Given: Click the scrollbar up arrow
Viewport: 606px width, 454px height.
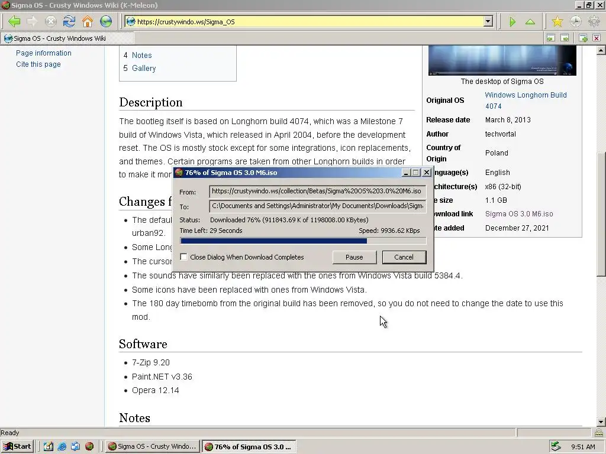Looking at the screenshot, I should [601, 50].
